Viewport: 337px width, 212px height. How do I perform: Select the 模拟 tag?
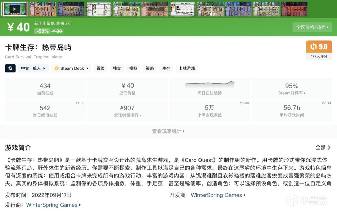coord(133,68)
